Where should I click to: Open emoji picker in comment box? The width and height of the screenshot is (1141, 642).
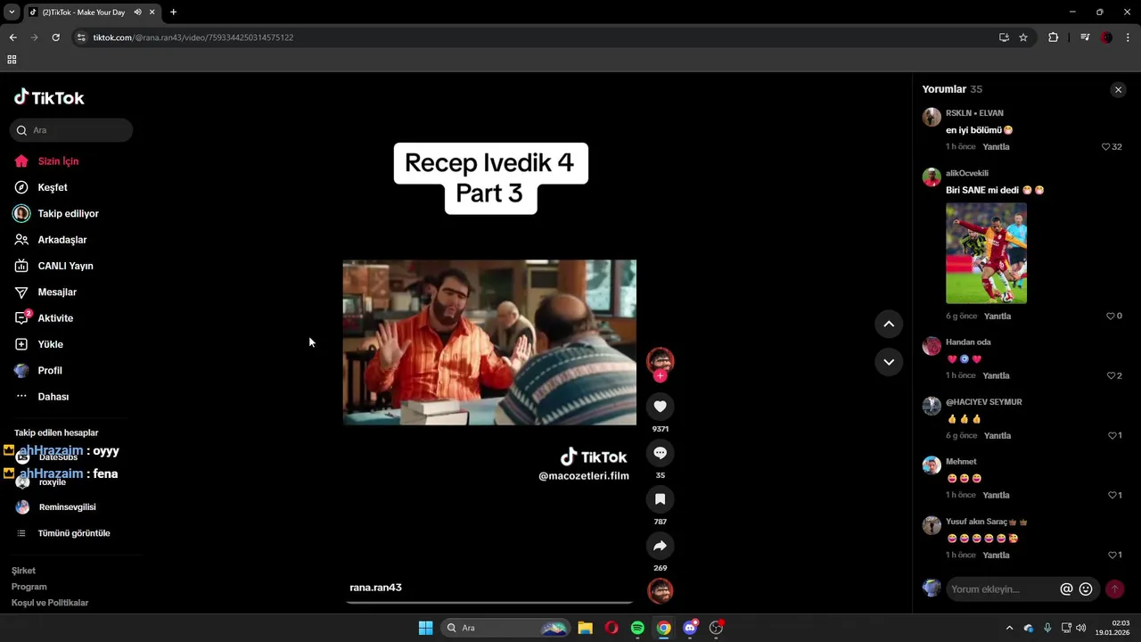click(1086, 589)
